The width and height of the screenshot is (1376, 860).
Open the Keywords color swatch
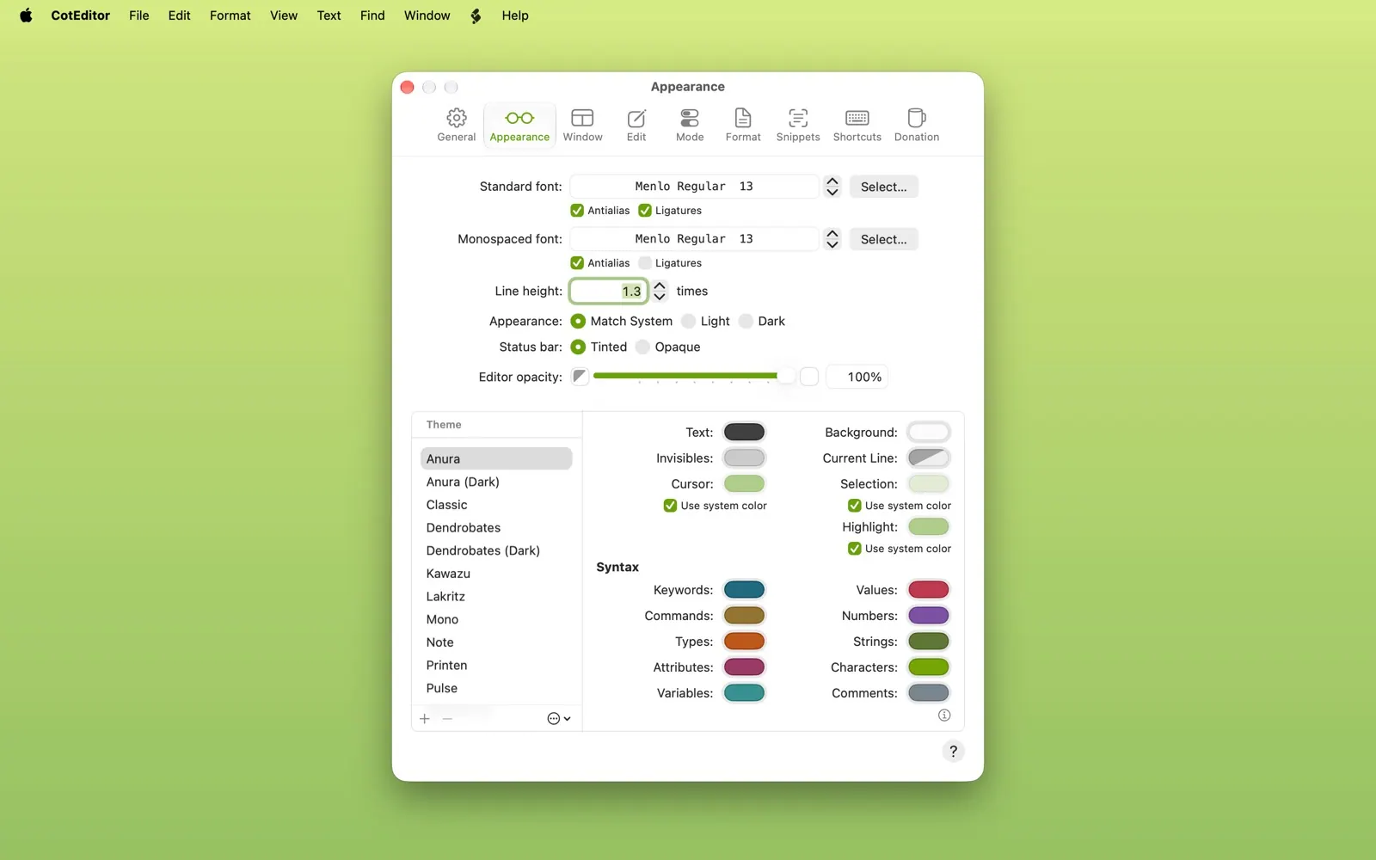click(744, 590)
